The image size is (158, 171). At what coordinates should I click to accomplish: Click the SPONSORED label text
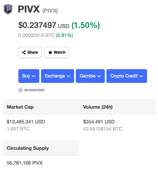[35, 90]
